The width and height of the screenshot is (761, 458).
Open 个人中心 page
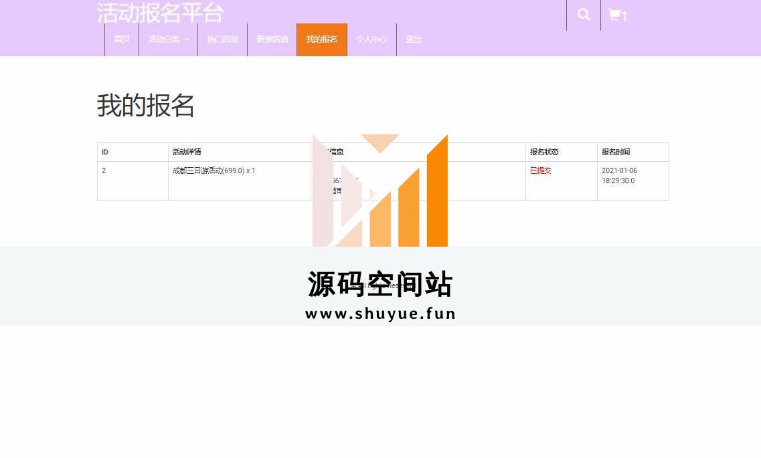[371, 39]
